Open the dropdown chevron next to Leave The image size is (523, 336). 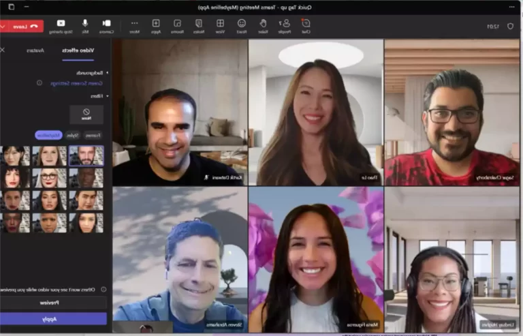[3, 27]
